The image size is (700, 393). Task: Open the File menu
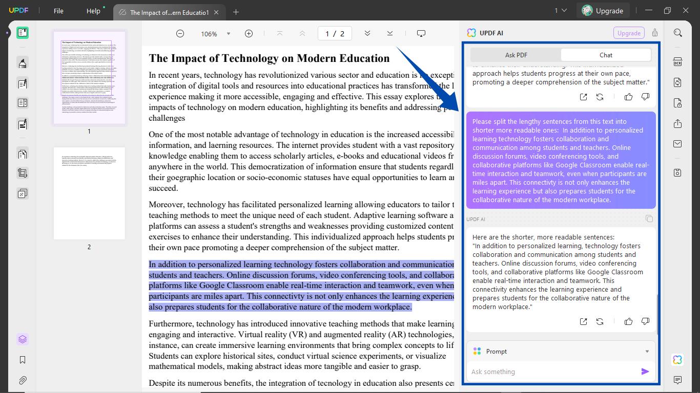click(x=58, y=10)
